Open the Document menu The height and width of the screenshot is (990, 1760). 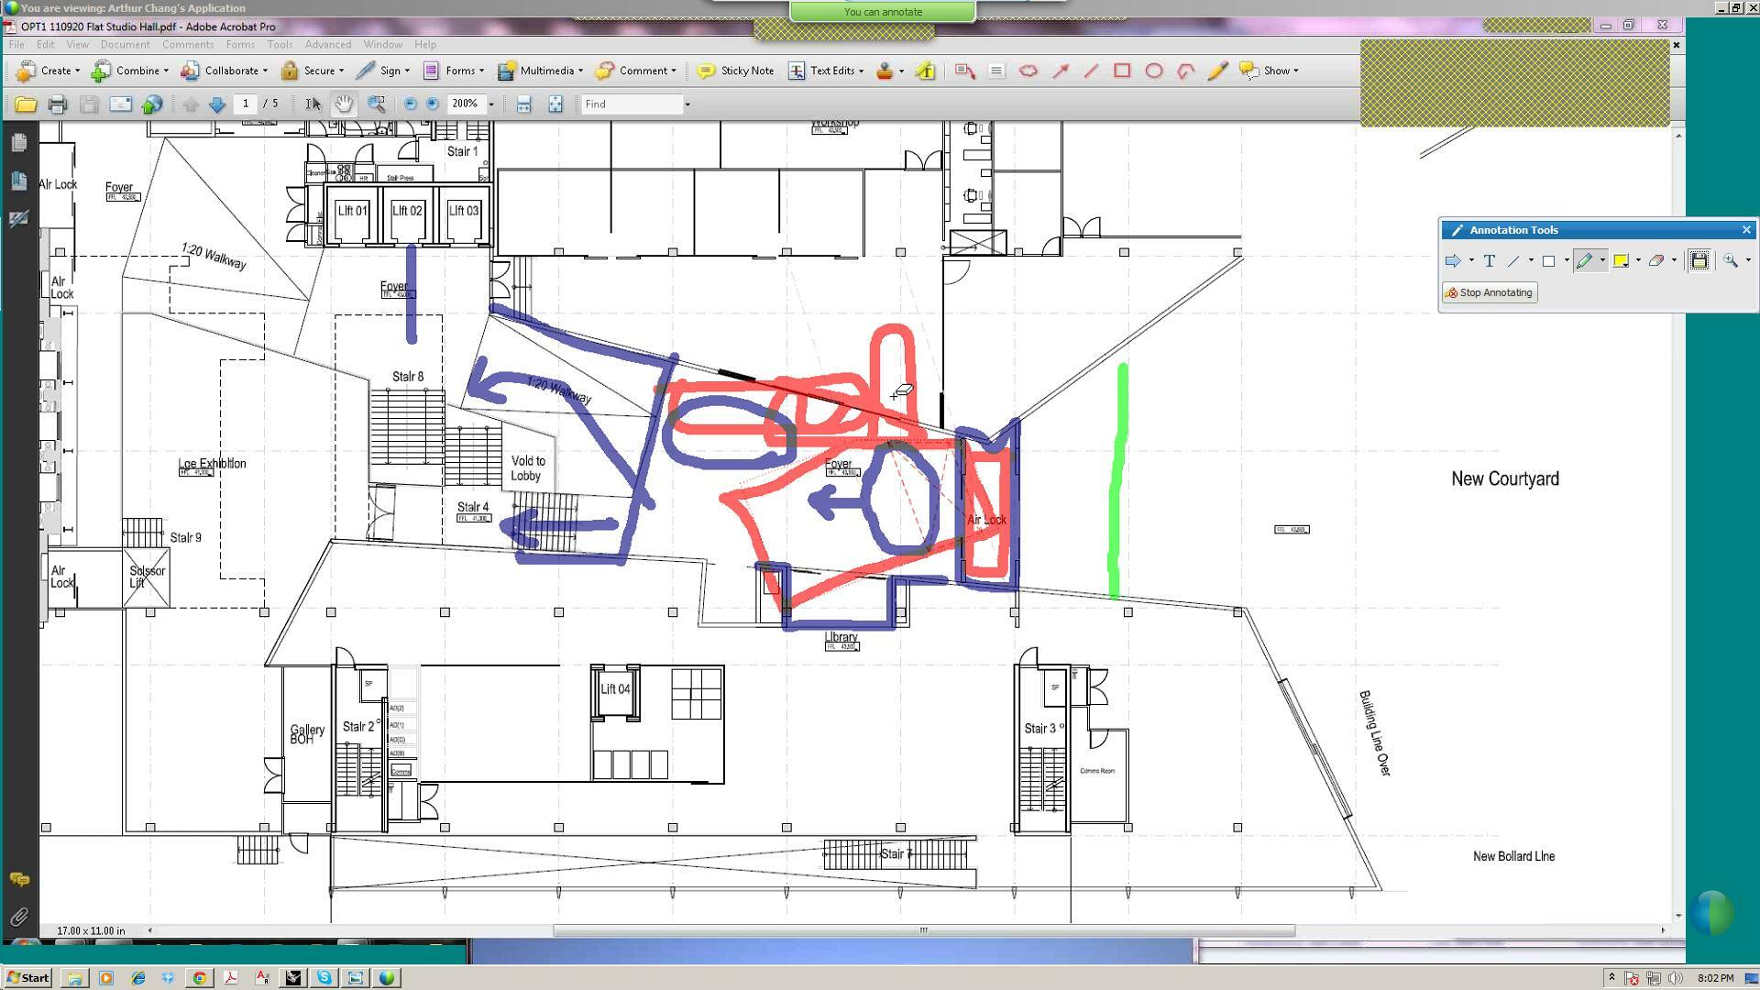pos(125,44)
